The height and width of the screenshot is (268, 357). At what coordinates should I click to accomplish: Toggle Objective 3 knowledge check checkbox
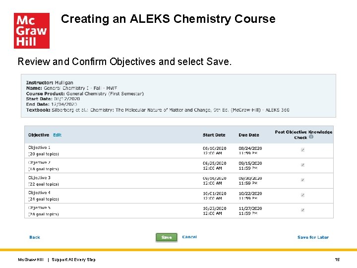tap(302, 180)
